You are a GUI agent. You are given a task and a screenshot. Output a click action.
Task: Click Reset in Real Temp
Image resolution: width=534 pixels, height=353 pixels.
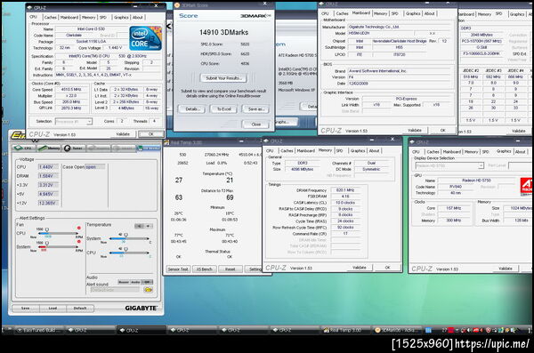[231, 269]
